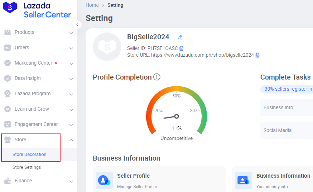The width and height of the screenshot is (313, 192).
Task: Open Store Decoration submenu
Action: coord(29,155)
